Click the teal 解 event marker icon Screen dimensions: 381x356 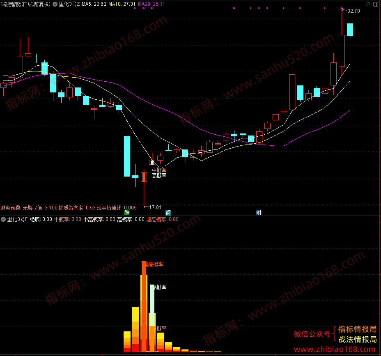[168, 213]
